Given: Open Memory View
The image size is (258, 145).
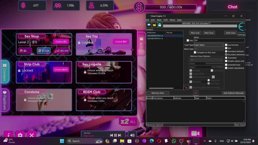Looking at the screenshot, I should 158,93.
